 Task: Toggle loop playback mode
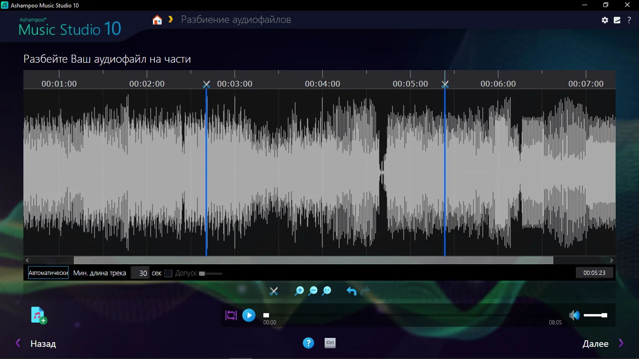point(231,315)
